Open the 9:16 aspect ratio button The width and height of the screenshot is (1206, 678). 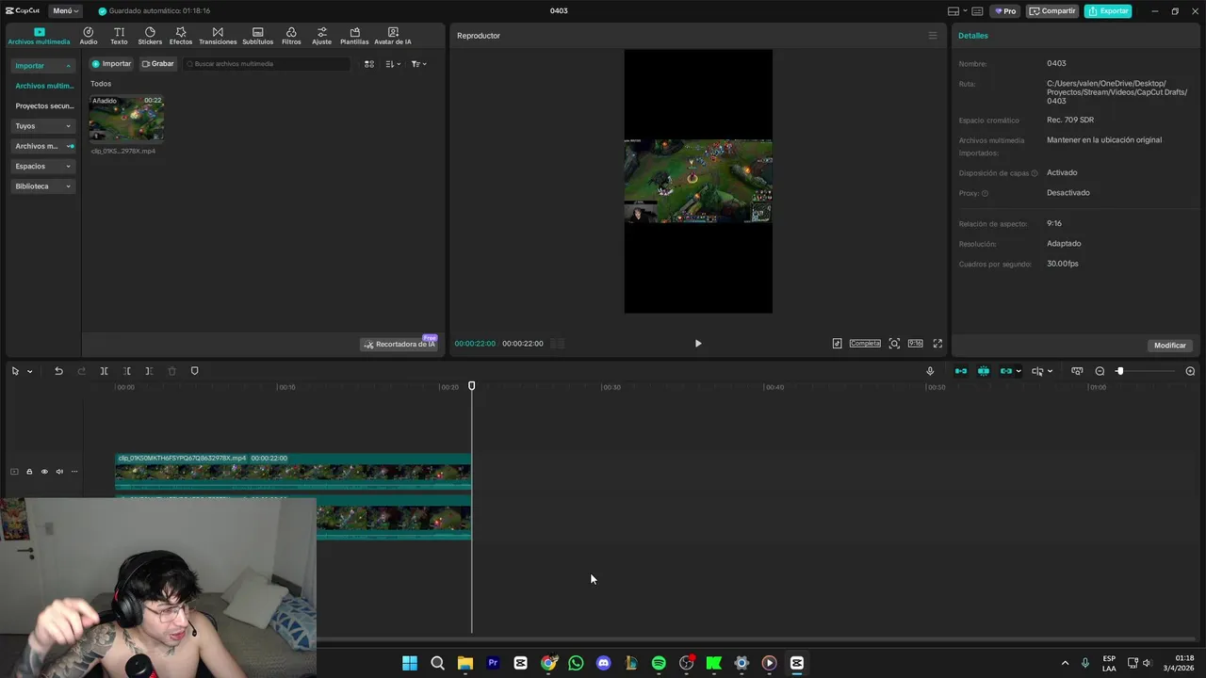915,344
